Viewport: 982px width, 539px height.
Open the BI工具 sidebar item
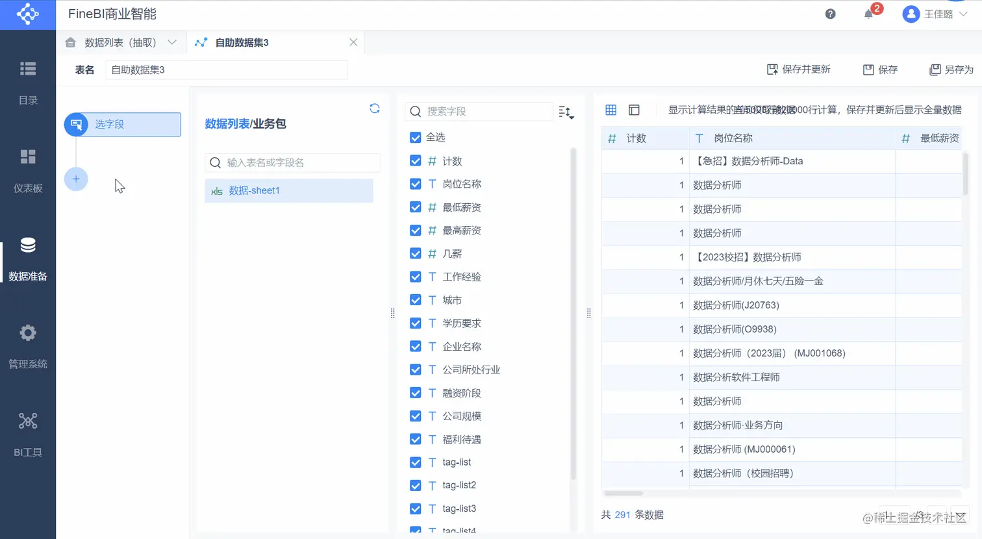[x=28, y=435]
